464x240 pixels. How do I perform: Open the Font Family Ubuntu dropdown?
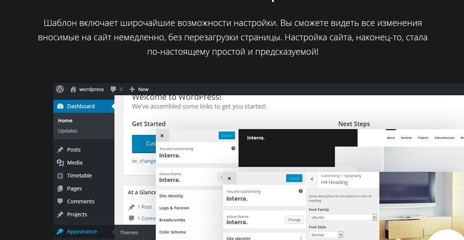(343, 217)
